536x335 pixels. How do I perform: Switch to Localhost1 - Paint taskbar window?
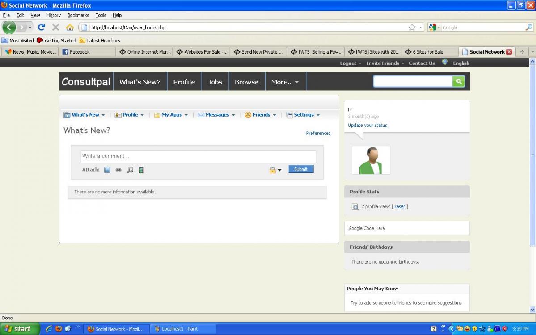point(183,329)
